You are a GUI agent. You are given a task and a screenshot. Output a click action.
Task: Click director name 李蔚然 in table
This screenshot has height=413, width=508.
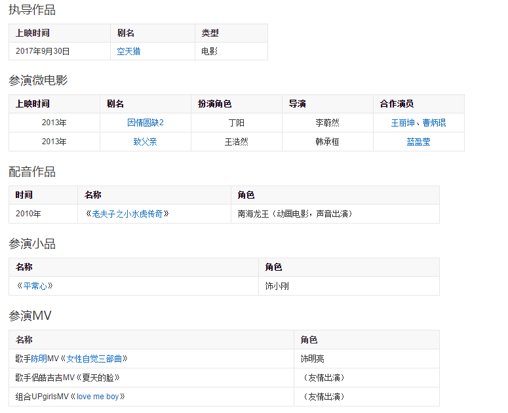coord(327,123)
